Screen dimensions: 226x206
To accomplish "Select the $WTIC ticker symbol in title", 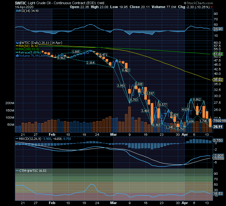I will [21, 3].
